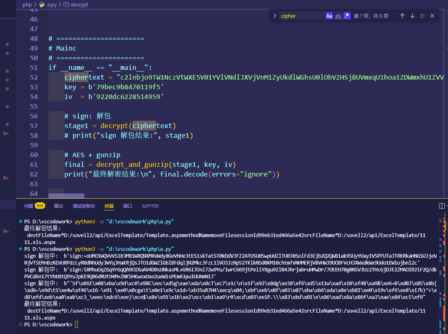Switch to the 输出 (Output) tab

[x=59, y=206]
